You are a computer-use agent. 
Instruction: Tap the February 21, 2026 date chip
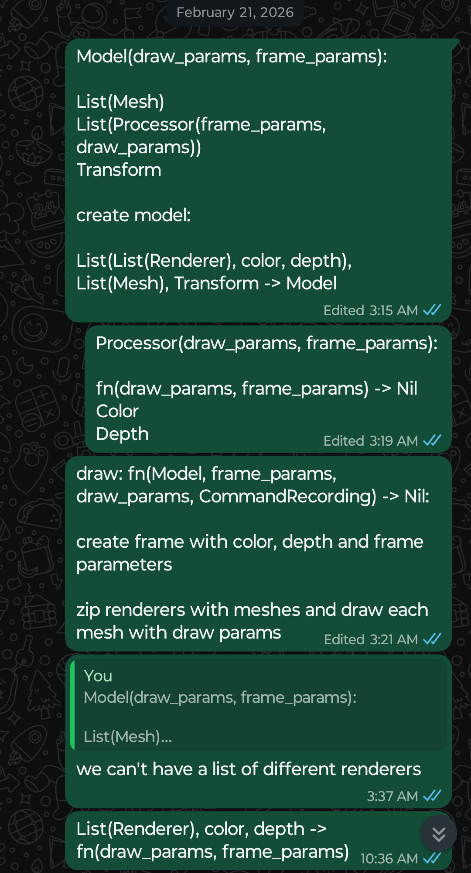coord(235,12)
